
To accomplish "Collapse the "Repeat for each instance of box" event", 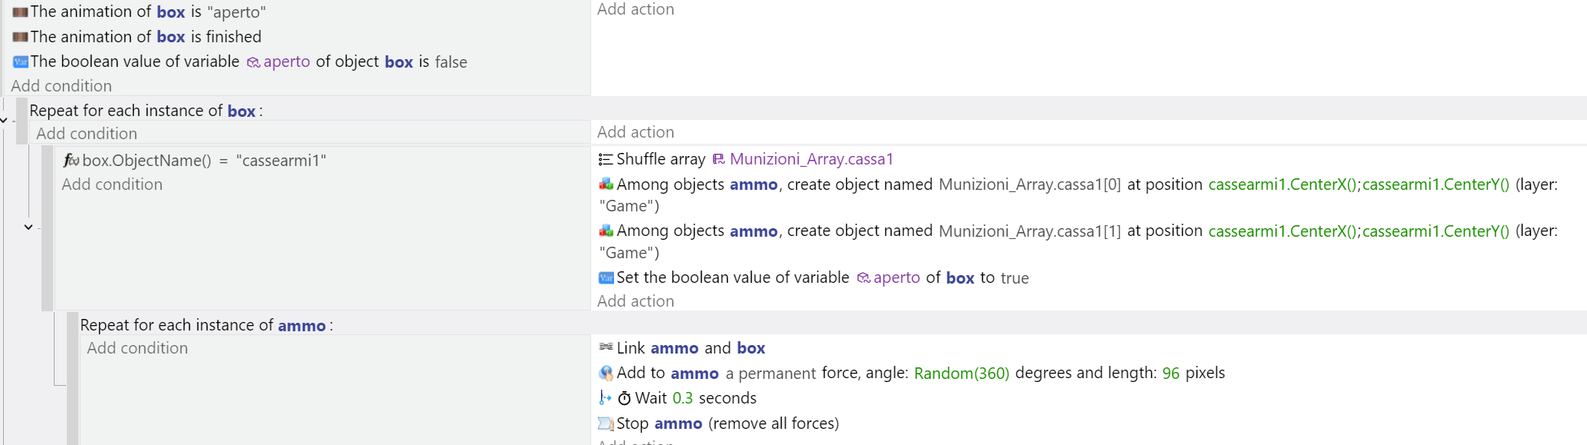I will pos(5,120).
